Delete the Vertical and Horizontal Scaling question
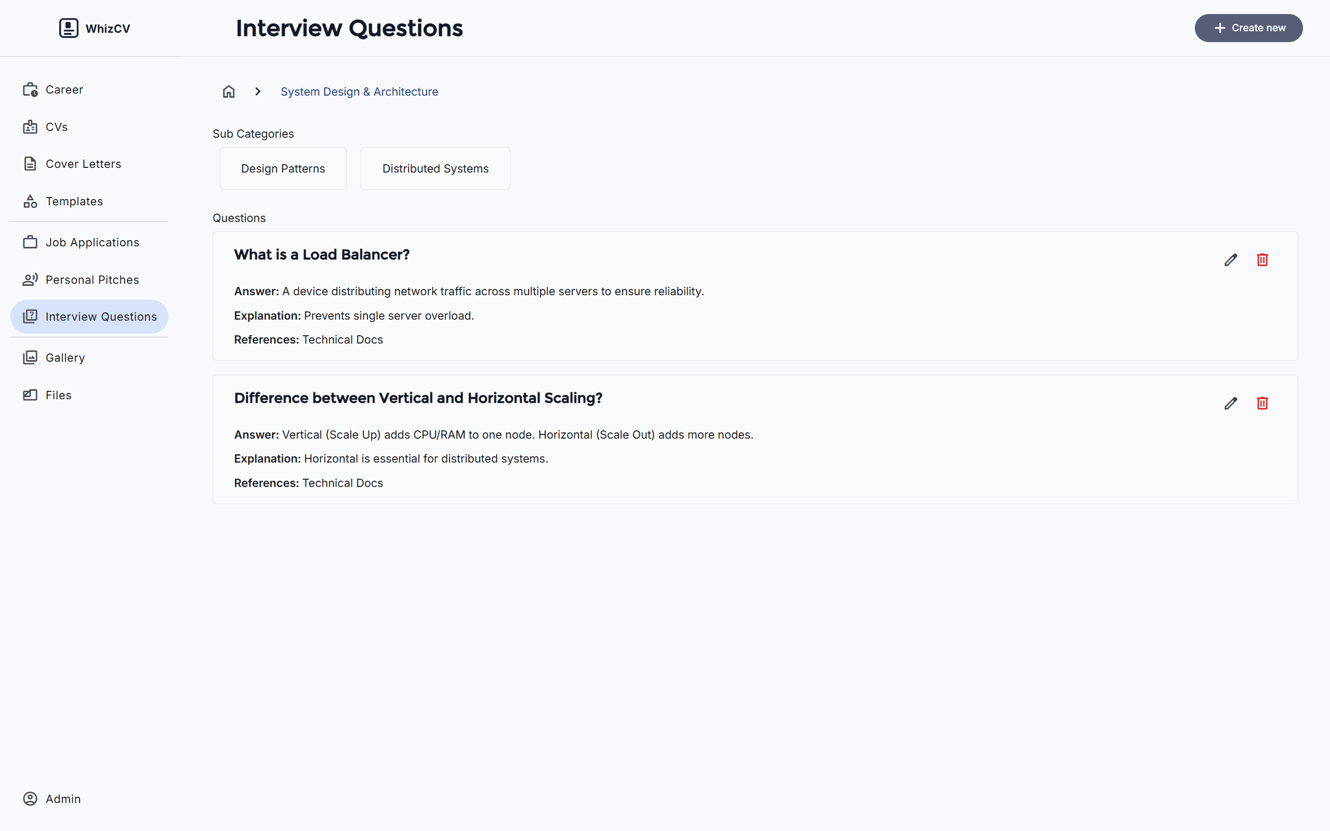Viewport: 1330px width, 831px height. 1262,403
